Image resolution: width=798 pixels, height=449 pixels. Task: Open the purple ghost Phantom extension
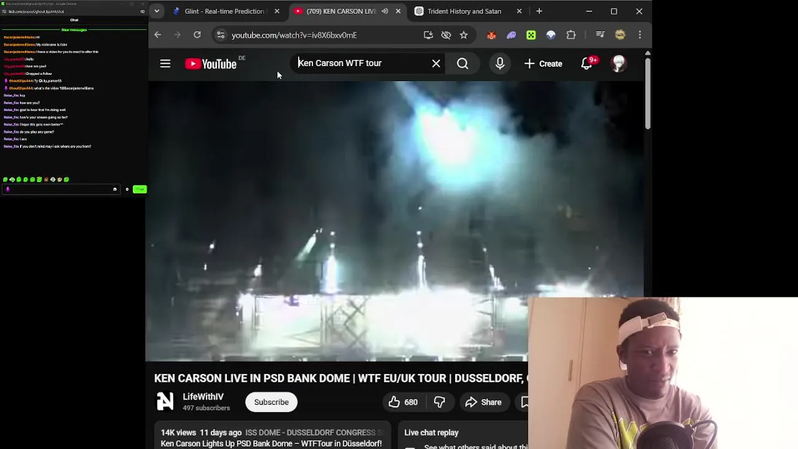pos(511,35)
